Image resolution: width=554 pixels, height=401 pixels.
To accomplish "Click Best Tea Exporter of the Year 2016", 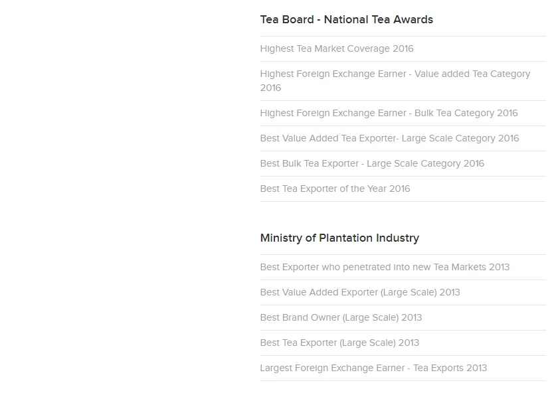I will point(335,189).
